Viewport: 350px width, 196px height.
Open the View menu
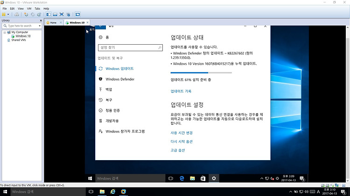21,9
